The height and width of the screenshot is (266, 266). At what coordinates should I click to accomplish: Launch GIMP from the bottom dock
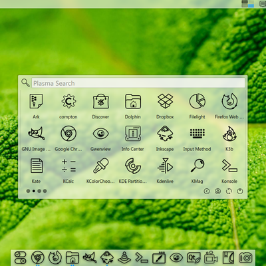pos(90,257)
